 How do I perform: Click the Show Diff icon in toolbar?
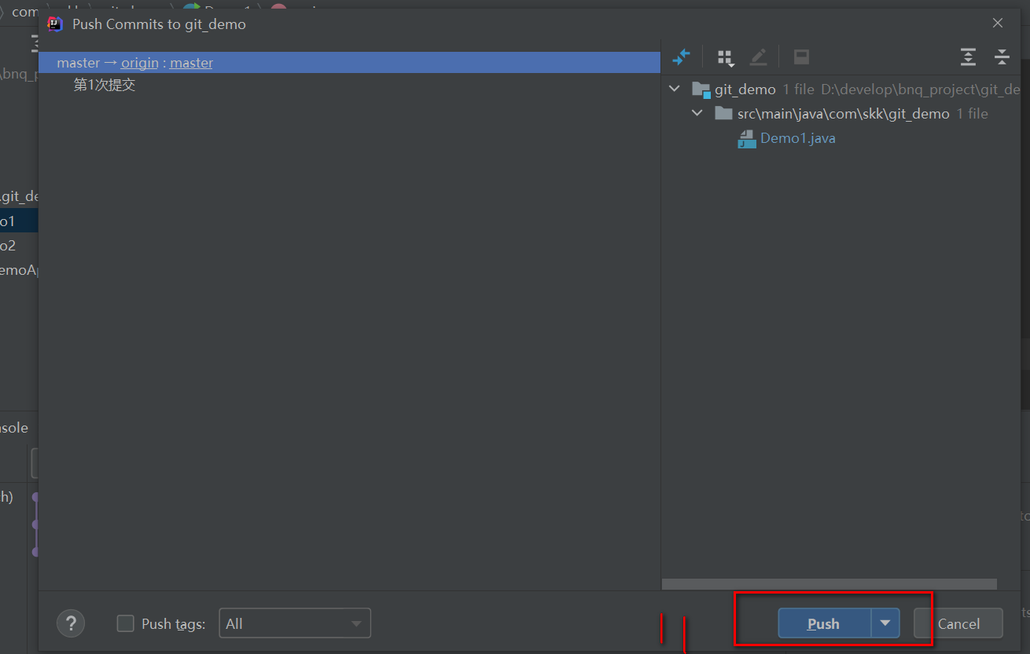(x=681, y=57)
